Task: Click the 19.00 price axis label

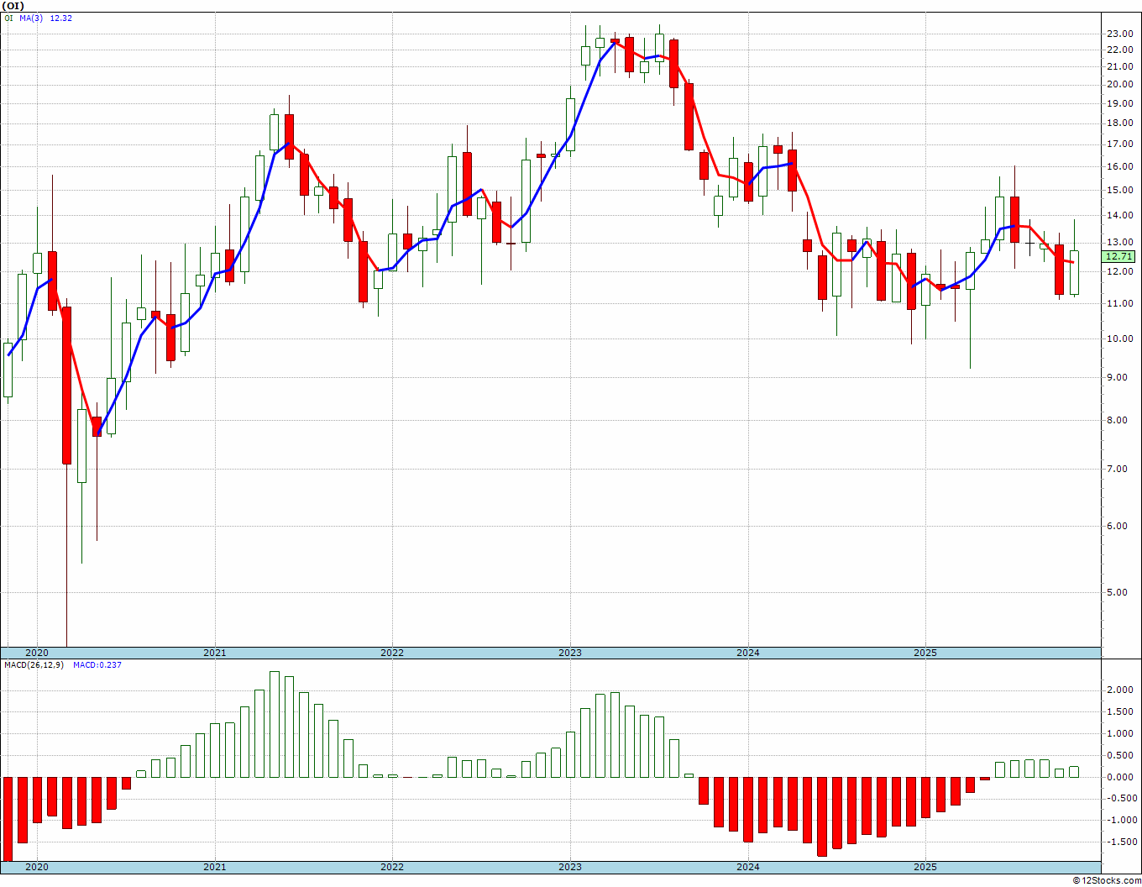Action: tap(1118, 103)
